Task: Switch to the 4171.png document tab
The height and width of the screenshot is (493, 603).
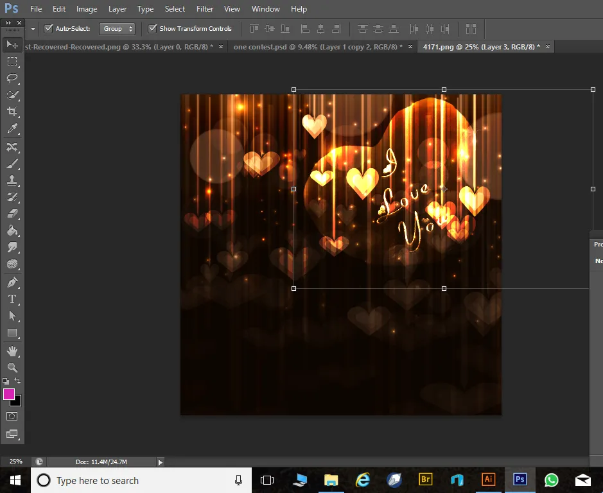Action: [x=481, y=47]
